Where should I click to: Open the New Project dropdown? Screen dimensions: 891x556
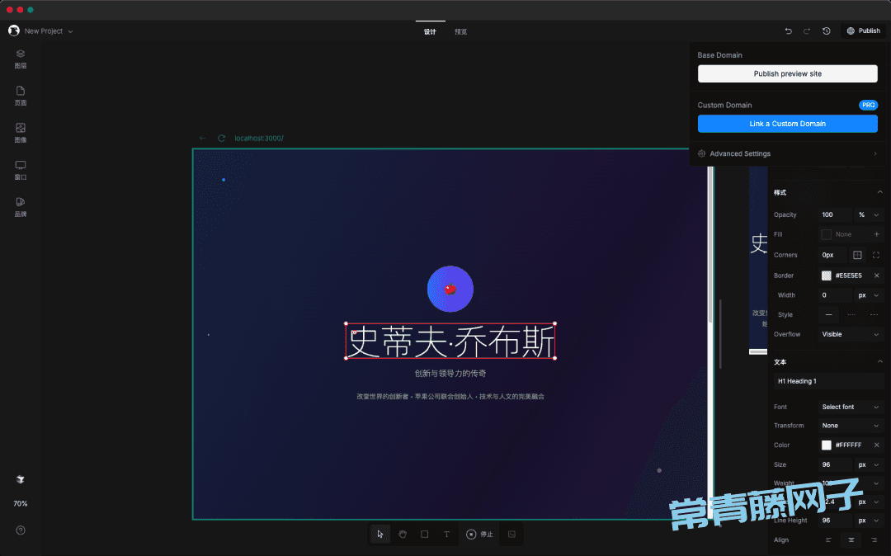49,31
